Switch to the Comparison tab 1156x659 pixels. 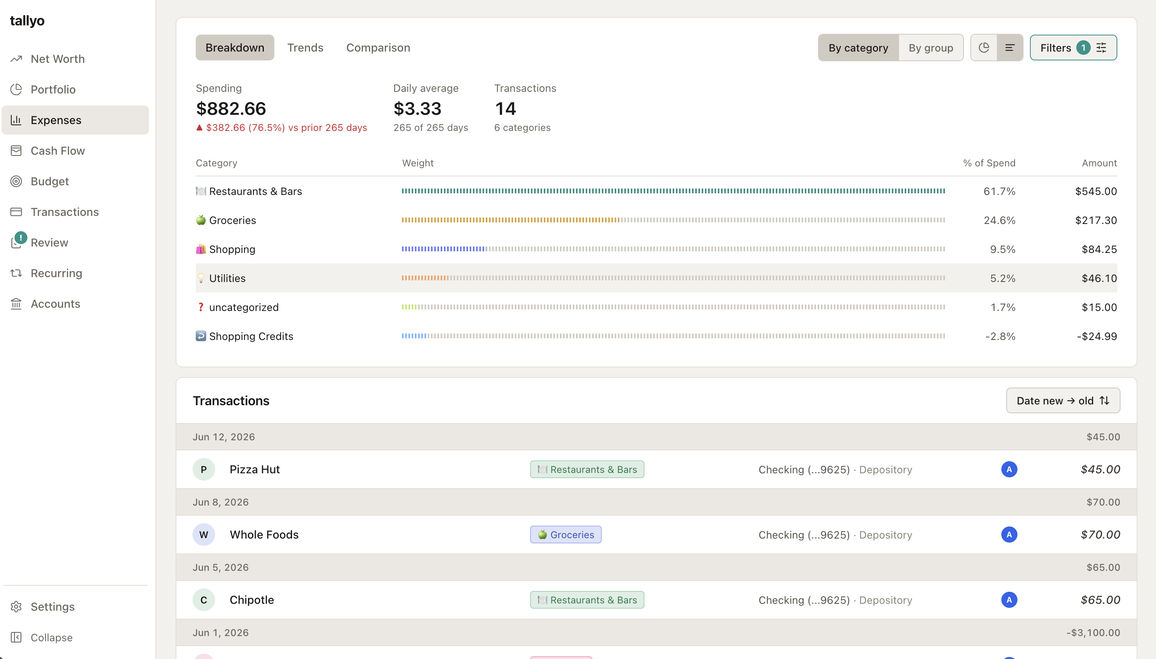[x=378, y=48]
